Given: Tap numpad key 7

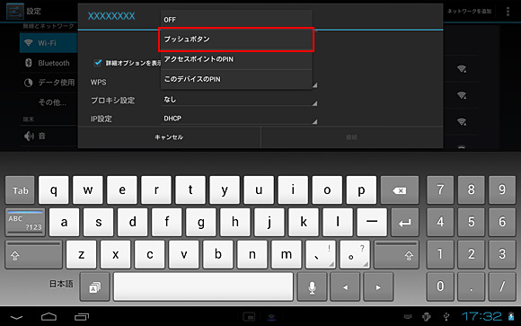Looking at the screenshot, I should click(440, 190).
